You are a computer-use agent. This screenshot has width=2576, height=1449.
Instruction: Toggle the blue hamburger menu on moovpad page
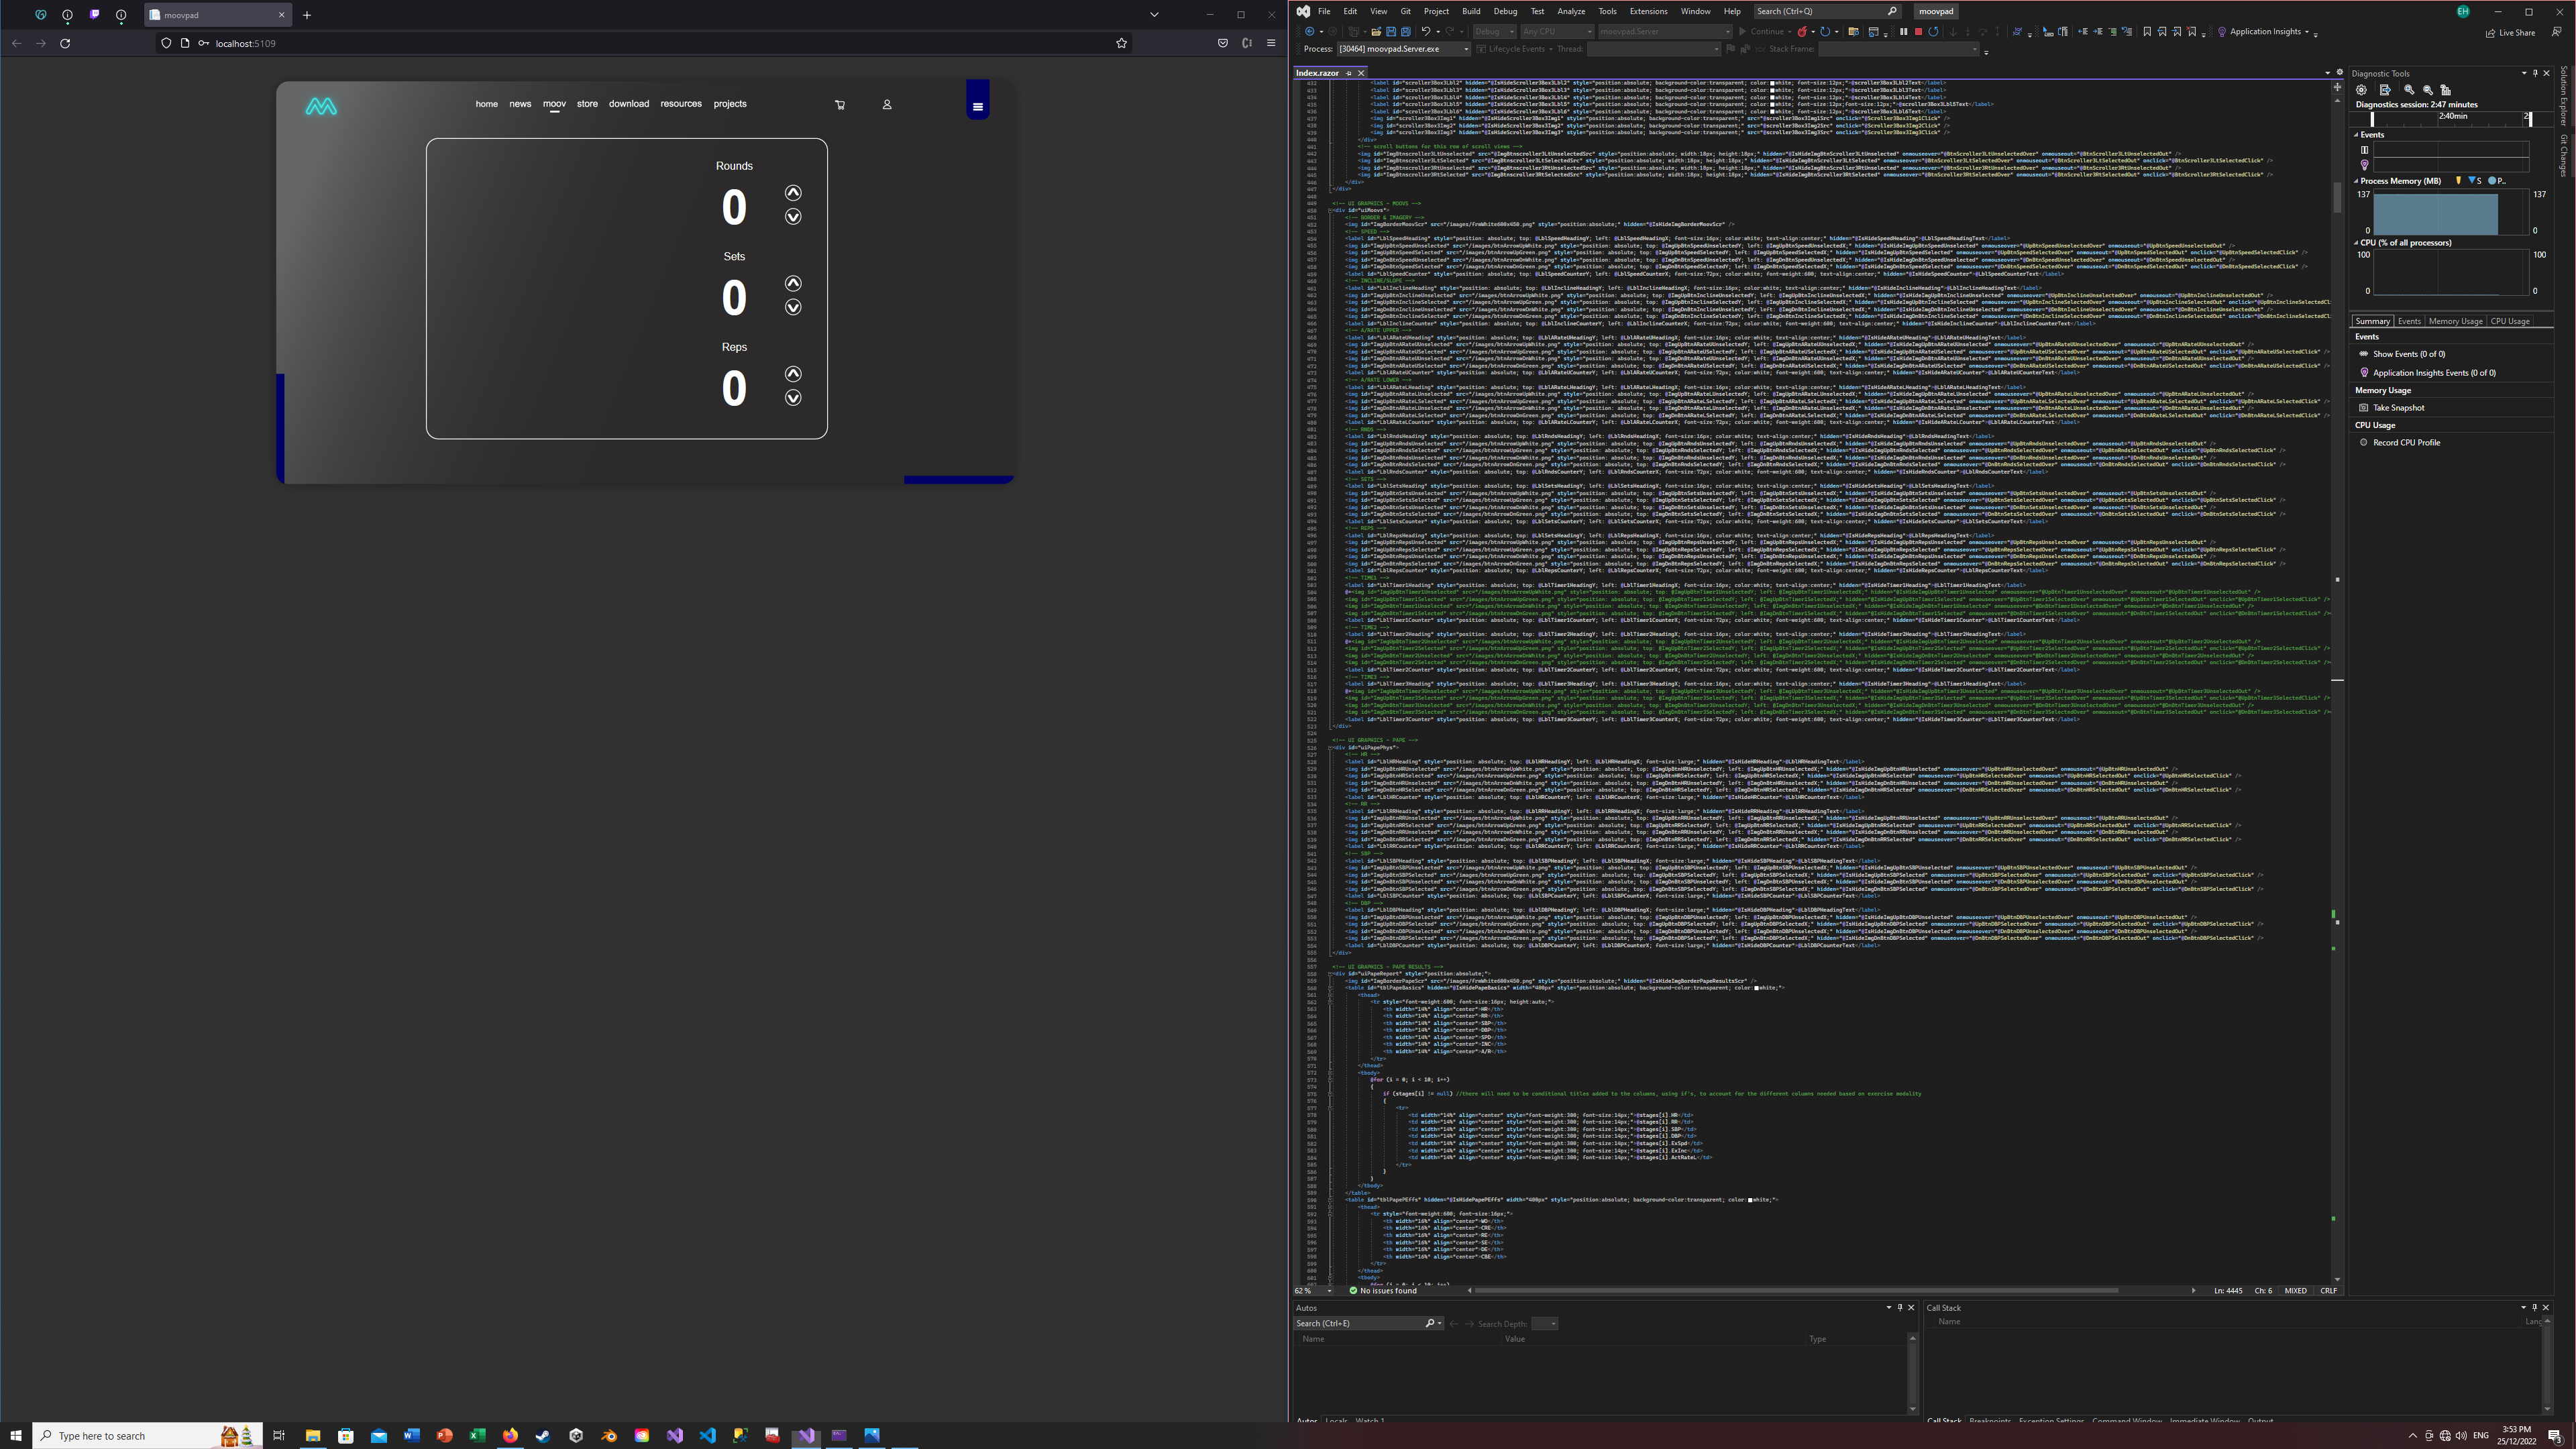[x=978, y=106]
